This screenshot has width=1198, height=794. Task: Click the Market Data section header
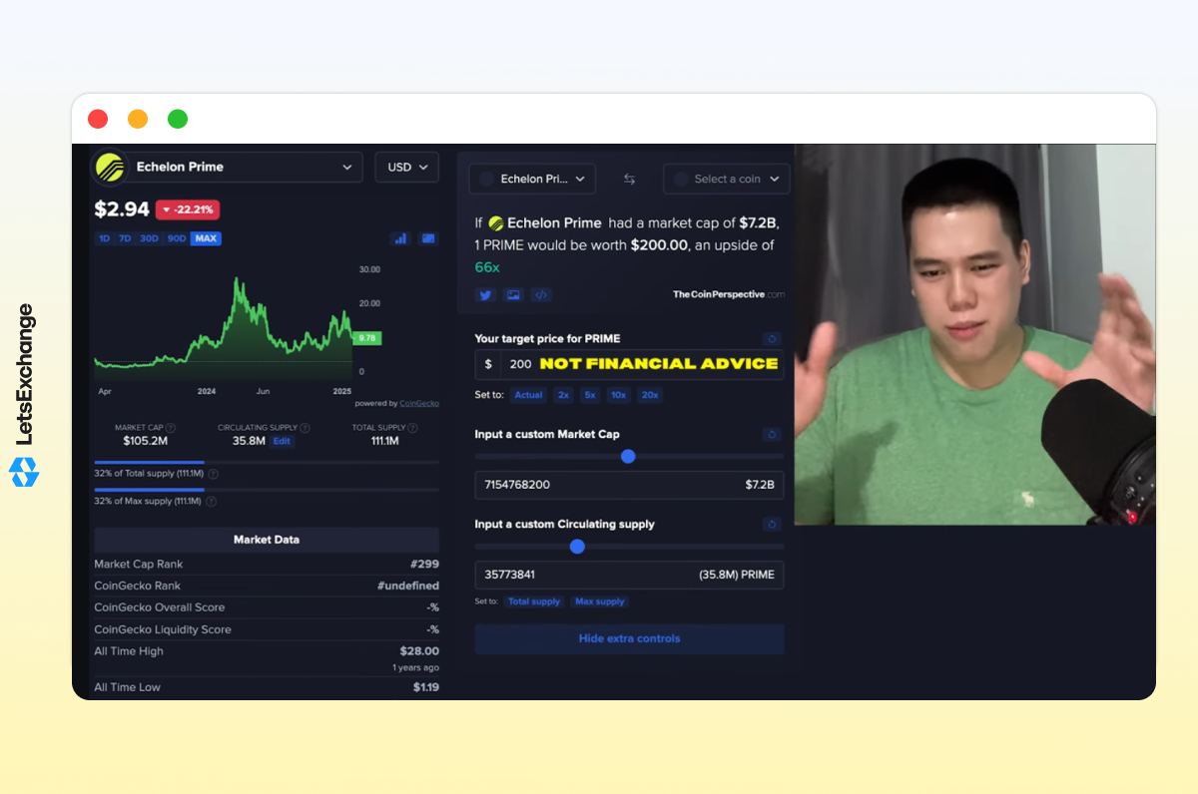[267, 540]
